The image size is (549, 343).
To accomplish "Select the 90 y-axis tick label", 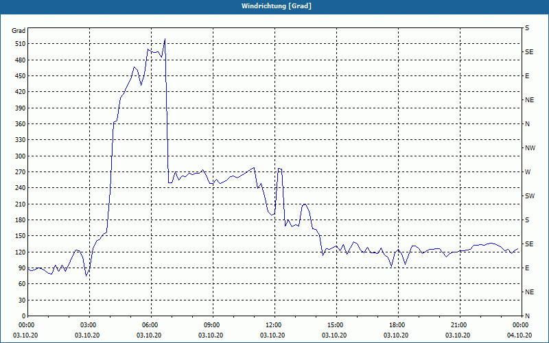I will (x=22, y=268).
